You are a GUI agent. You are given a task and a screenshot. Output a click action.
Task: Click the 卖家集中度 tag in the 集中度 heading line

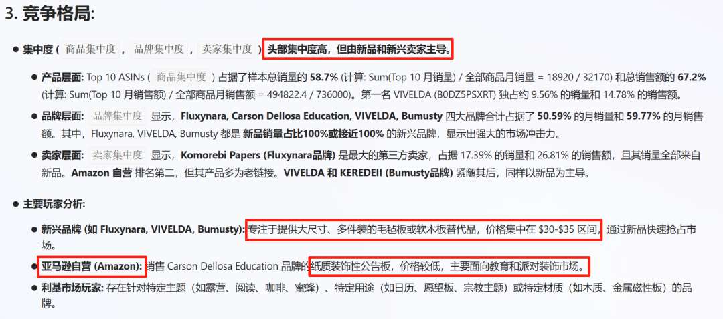coord(228,49)
